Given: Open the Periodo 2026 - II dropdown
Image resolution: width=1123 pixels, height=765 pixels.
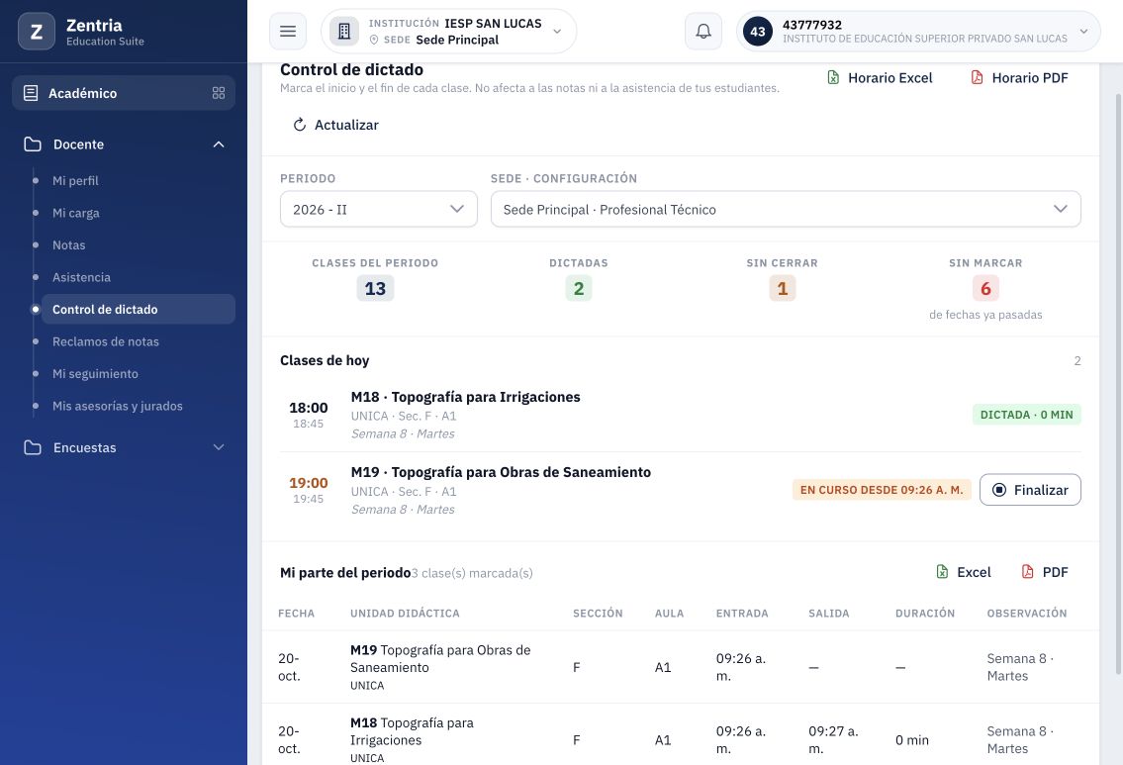Looking at the screenshot, I should pos(379,209).
